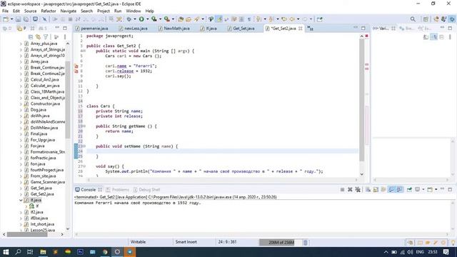Toggle Mark Occurrences in the main toolbar
The height and width of the screenshot is (257, 457).
pos(219,19)
